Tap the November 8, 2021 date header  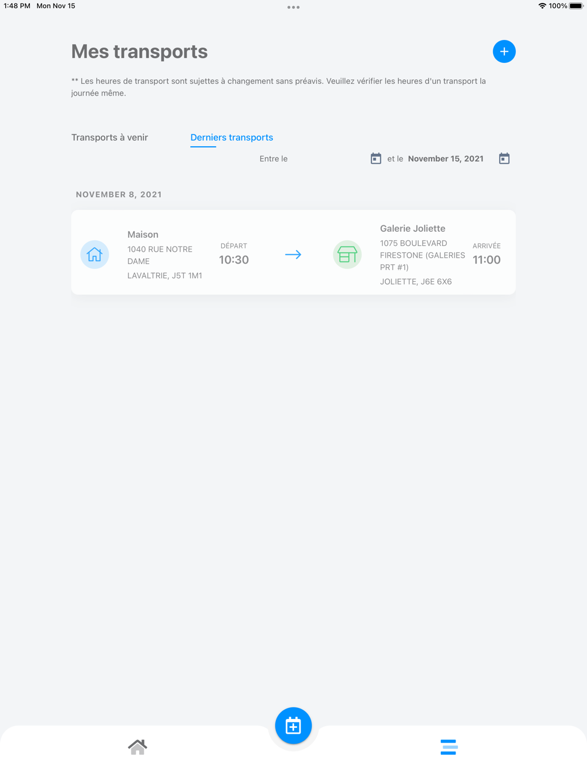coord(119,194)
